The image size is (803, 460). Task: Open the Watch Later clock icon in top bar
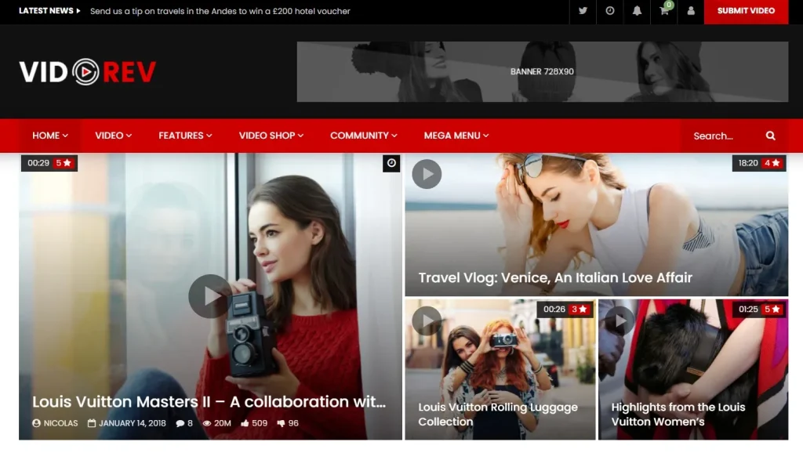tap(610, 11)
